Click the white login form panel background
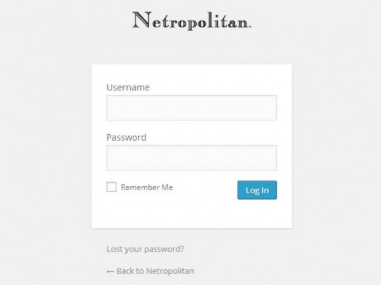 pyautogui.click(x=192, y=213)
